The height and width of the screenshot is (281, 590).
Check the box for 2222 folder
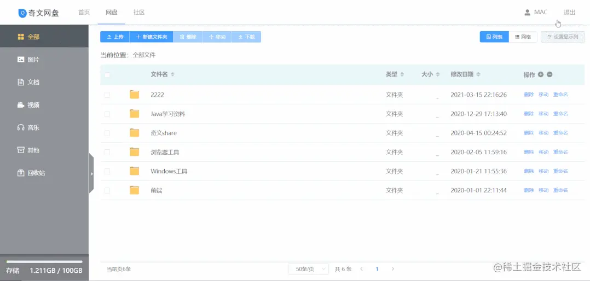pyautogui.click(x=107, y=95)
